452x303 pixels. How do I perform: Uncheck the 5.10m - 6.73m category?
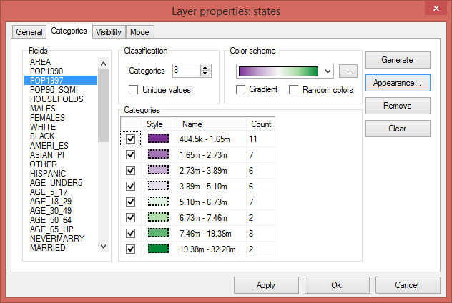131,202
